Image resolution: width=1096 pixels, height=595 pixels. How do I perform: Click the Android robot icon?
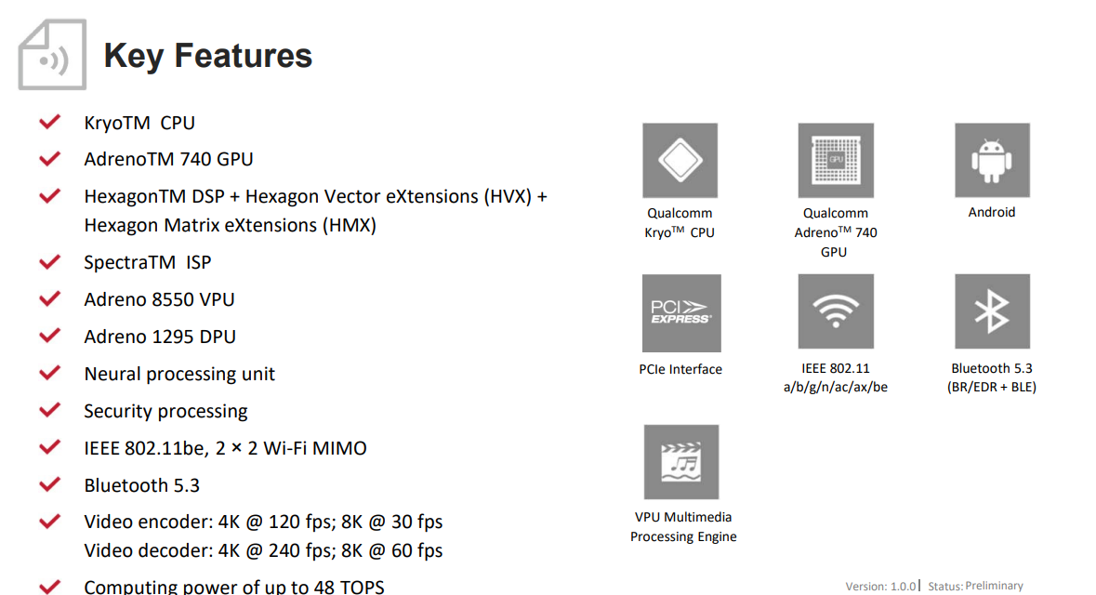(992, 160)
